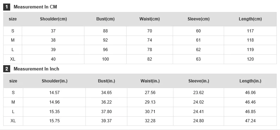This screenshot has width=280, height=130.
Task: Click the sleeve value 24.80 cell
Action: [x=198, y=121]
